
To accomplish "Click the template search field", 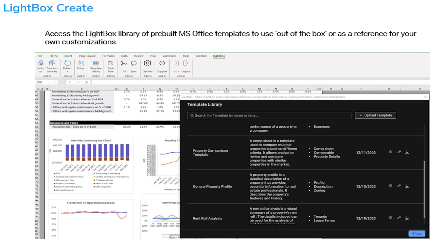I will (x=269, y=115).
